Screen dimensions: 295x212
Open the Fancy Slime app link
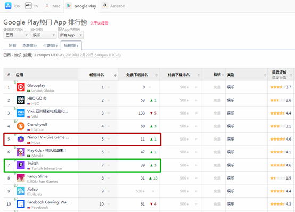(37, 176)
